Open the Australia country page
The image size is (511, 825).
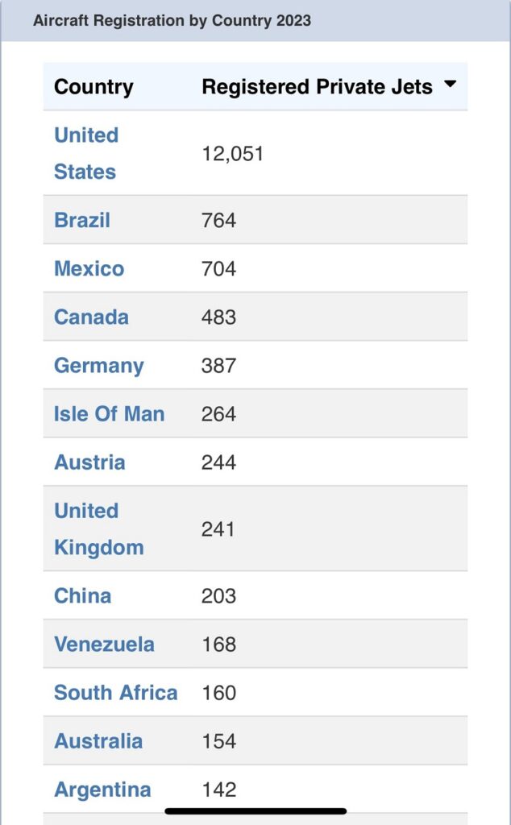(x=98, y=741)
